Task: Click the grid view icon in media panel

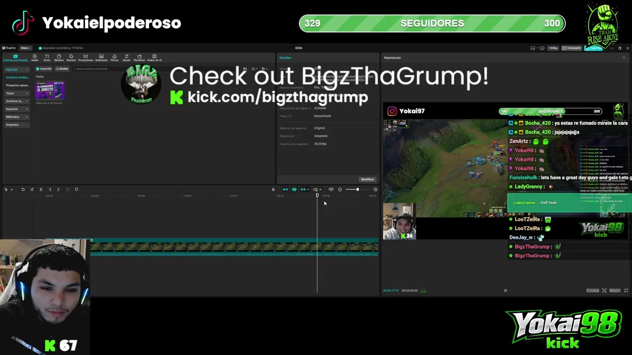Action: pyautogui.click(x=245, y=69)
